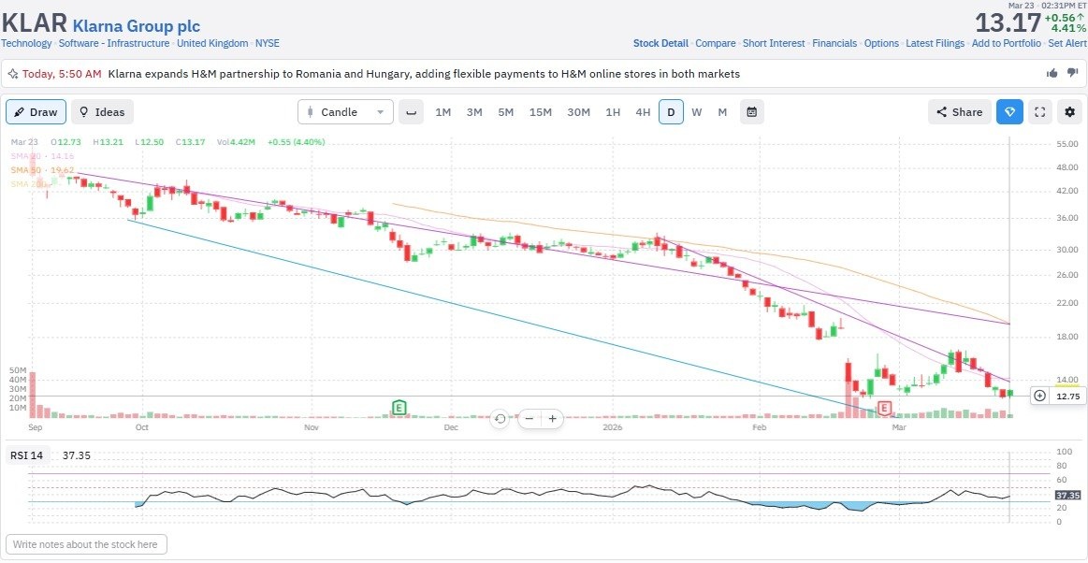
Task: Select the daily D timeframe
Action: pyautogui.click(x=671, y=111)
